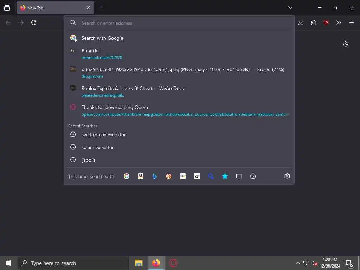Search this time with eBay

(183, 176)
